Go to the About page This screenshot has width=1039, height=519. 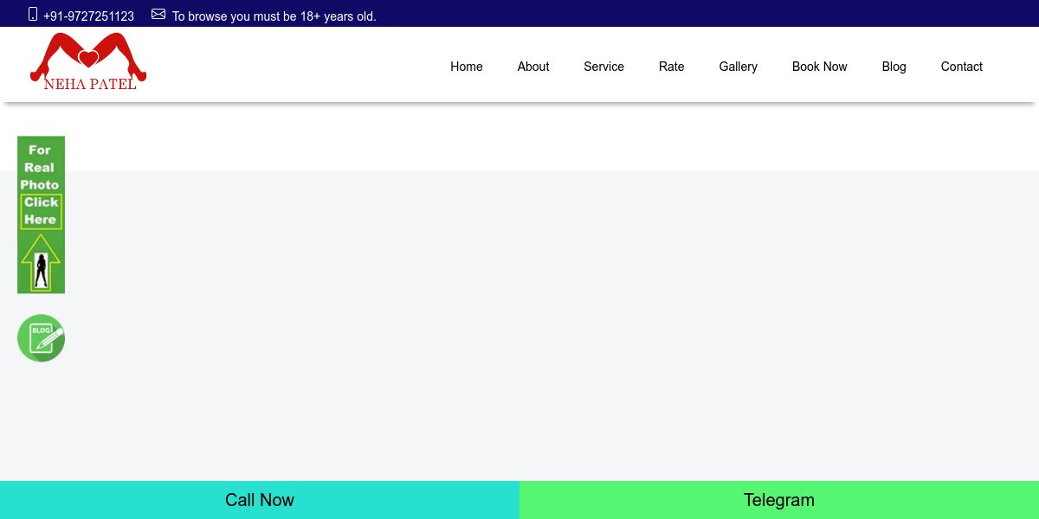click(533, 67)
